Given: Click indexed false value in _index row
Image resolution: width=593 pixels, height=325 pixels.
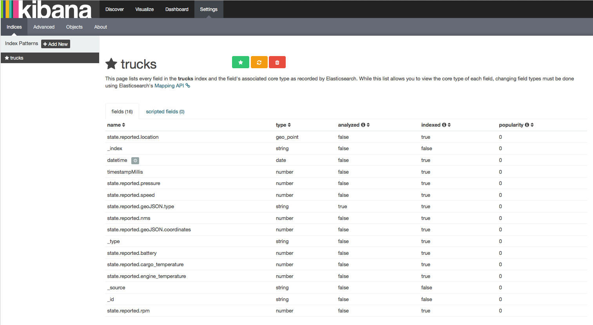Looking at the screenshot, I should click(427, 149).
